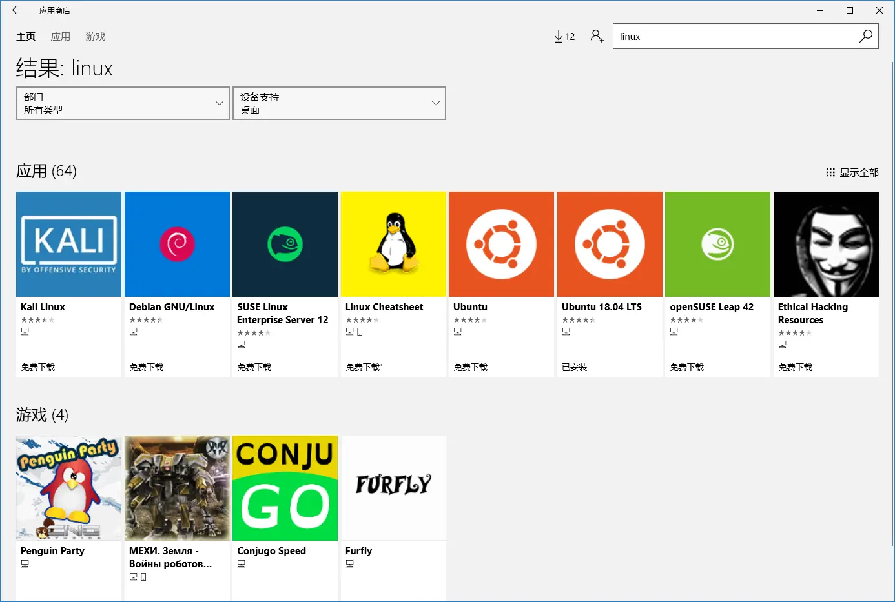Click 免费下载 under openSUSE Leap 42
895x602 pixels.
click(687, 367)
